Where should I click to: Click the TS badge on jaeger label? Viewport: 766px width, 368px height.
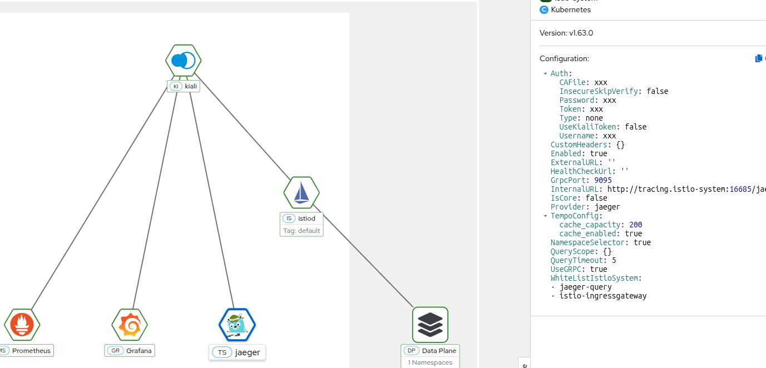pyautogui.click(x=222, y=352)
